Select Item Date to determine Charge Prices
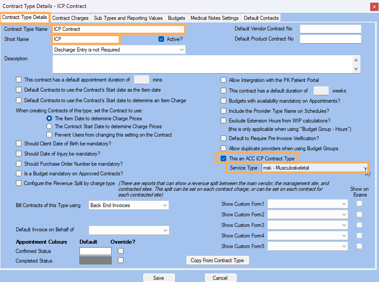The image size is (379, 282). pyautogui.click(x=49, y=118)
